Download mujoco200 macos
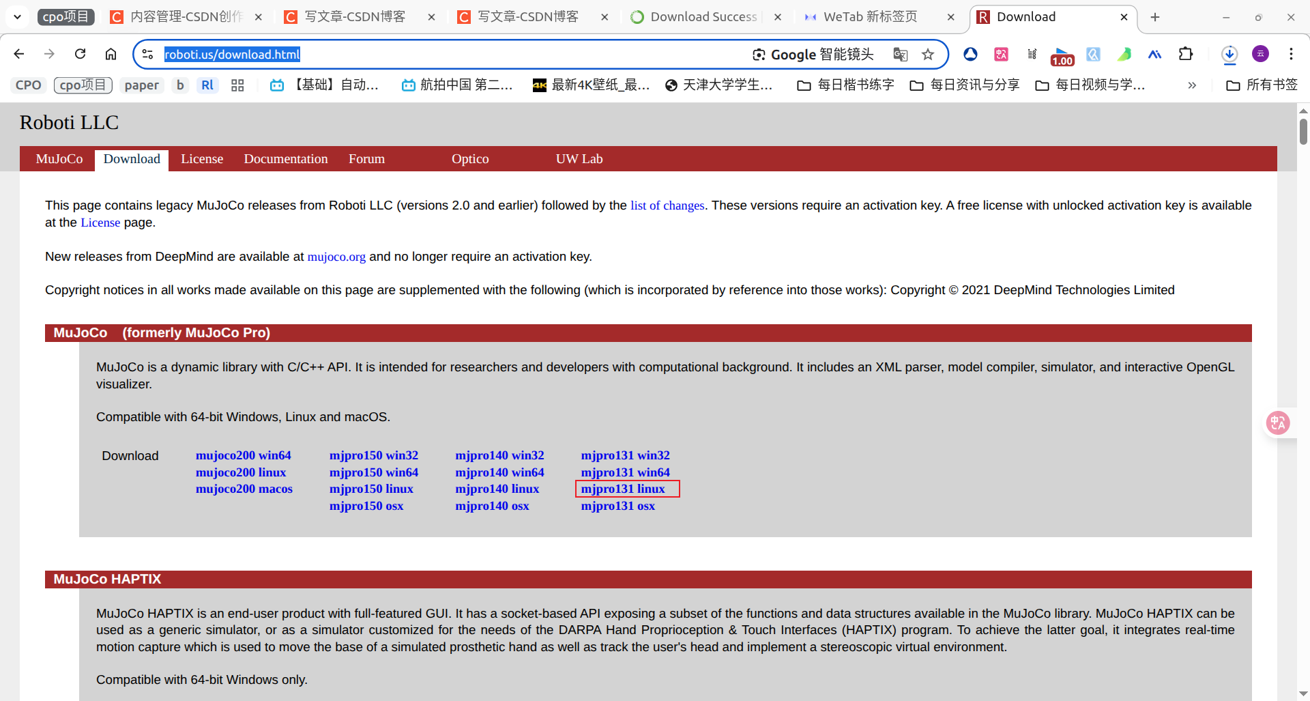The height and width of the screenshot is (701, 1310). coord(244,489)
